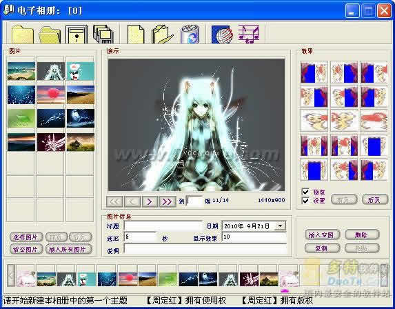Select moon night thumbnail in picture grid
The width and height of the screenshot is (395, 309).
tap(81, 118)
